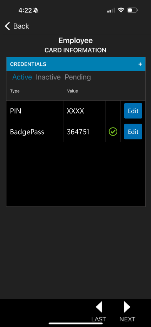Tap the home indicator bar
This screenshot has width=151, height=327.
click(76, 323)
